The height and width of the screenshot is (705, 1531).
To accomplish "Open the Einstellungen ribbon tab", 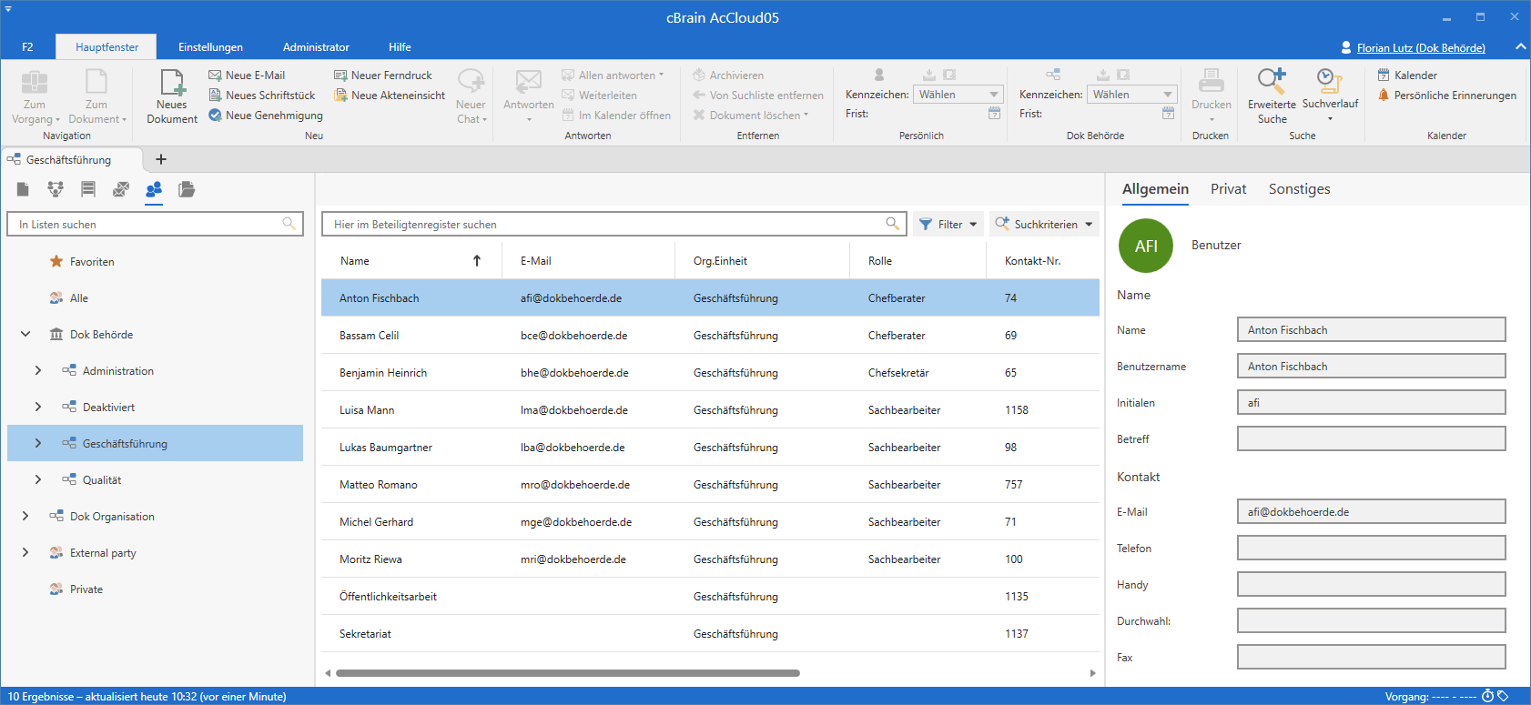I will pyautogui.click(x=210, y=47).
